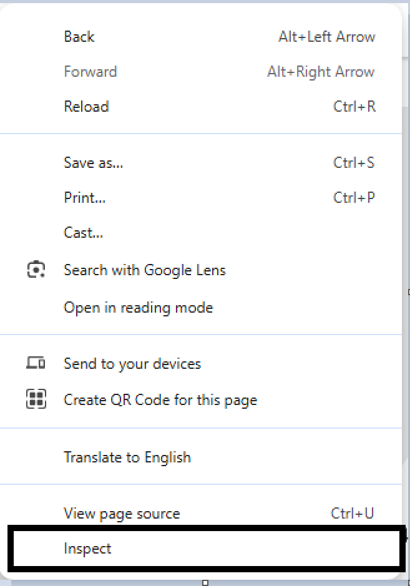Image resolution: width=410 pixels, height=586 pixels.
Task: View the page source
Action: [121, 513]
